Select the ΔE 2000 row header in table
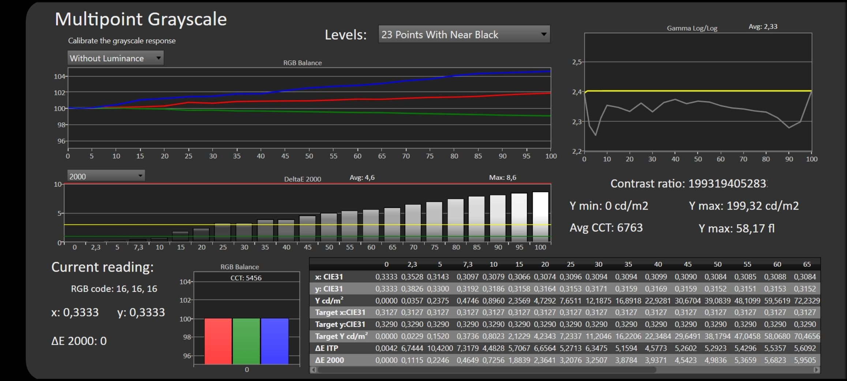The width and height of the screenshot is (847, 381). 329,360
